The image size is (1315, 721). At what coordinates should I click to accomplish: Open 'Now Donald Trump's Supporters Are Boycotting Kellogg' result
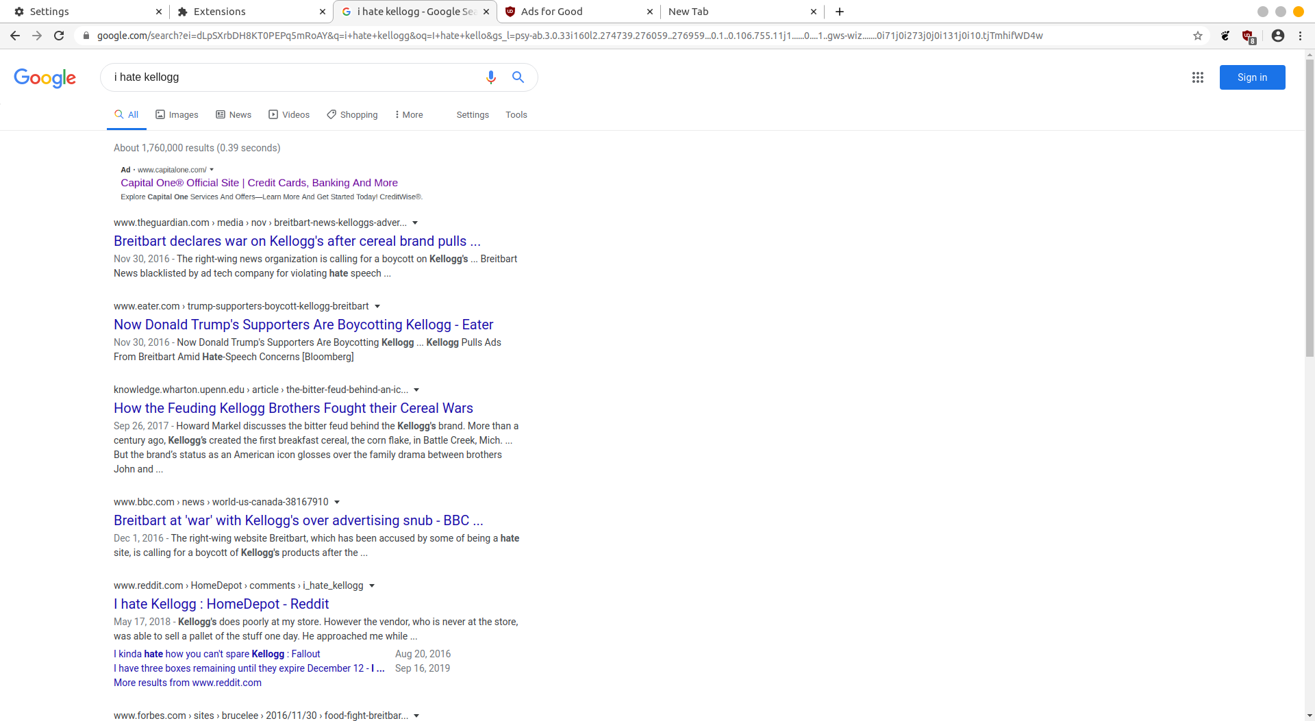[303, 325]
